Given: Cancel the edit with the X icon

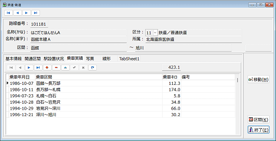Looking at the screenshot, I should [x=83, y=67].
